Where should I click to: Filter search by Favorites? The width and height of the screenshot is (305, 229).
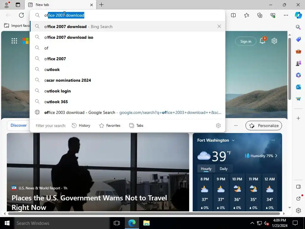coord(110,126)
